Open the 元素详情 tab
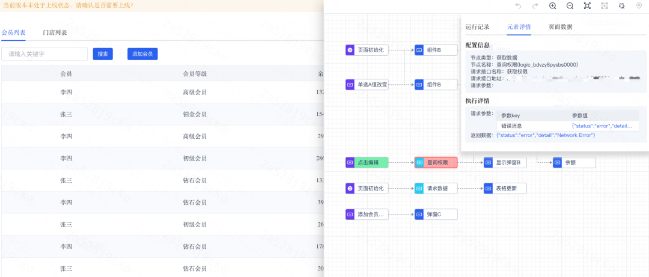This screenshot has width=649, height=277. click(x=519, y=27)
